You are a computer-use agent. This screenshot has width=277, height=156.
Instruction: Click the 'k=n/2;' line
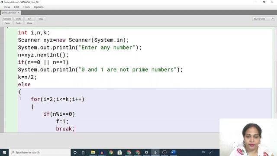click(27, 77)
